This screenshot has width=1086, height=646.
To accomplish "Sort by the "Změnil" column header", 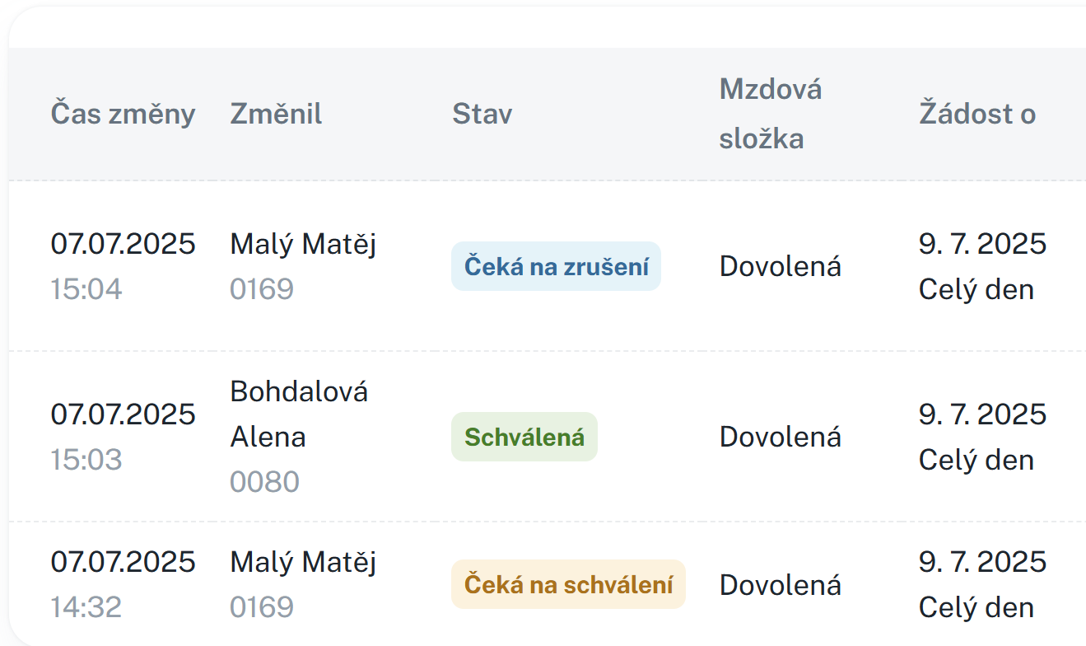I will coord(276,114).
